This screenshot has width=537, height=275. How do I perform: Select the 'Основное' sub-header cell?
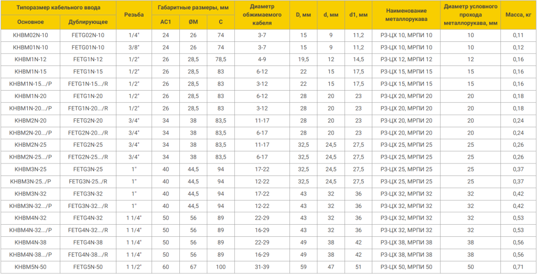click(x=30, y=22)
